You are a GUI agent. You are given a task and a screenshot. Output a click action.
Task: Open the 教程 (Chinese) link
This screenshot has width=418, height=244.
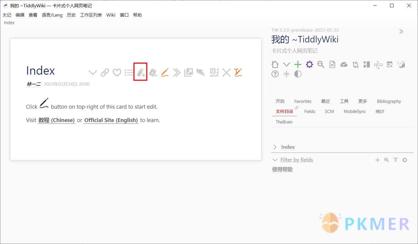click(56, 120)
